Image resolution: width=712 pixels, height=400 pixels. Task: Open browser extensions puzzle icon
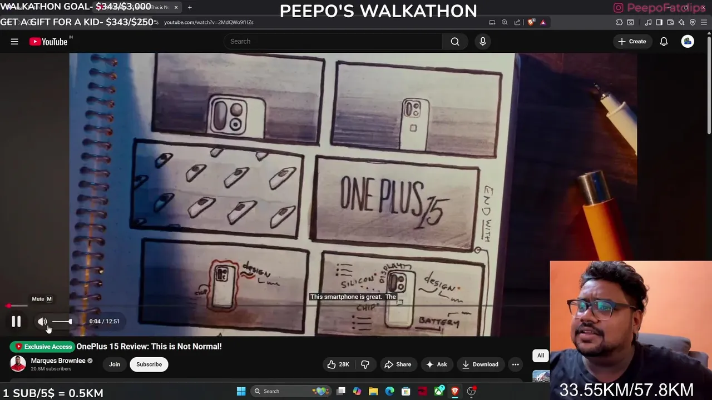point(619,22)
